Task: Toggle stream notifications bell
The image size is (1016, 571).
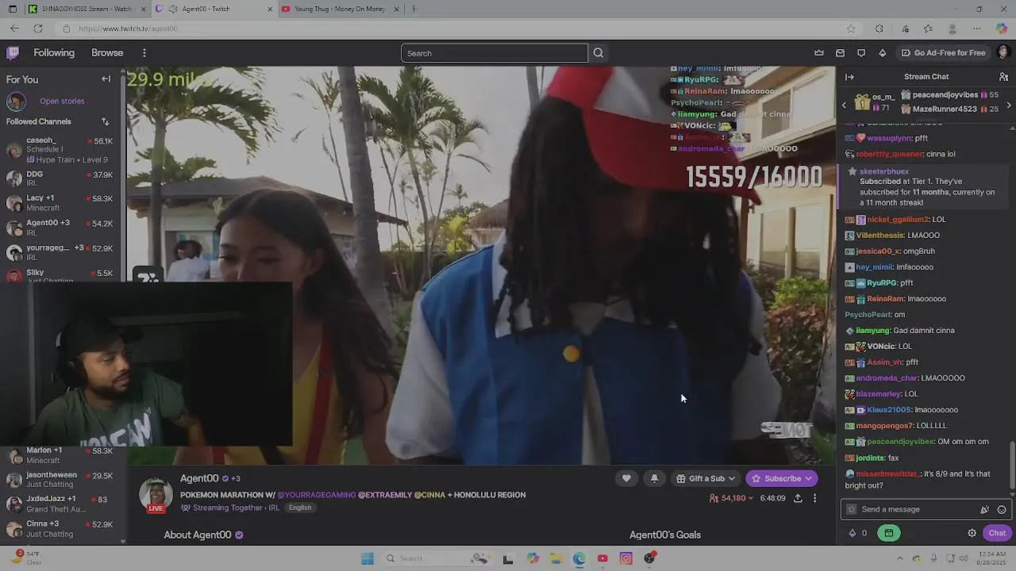Action: pos(654,478)
